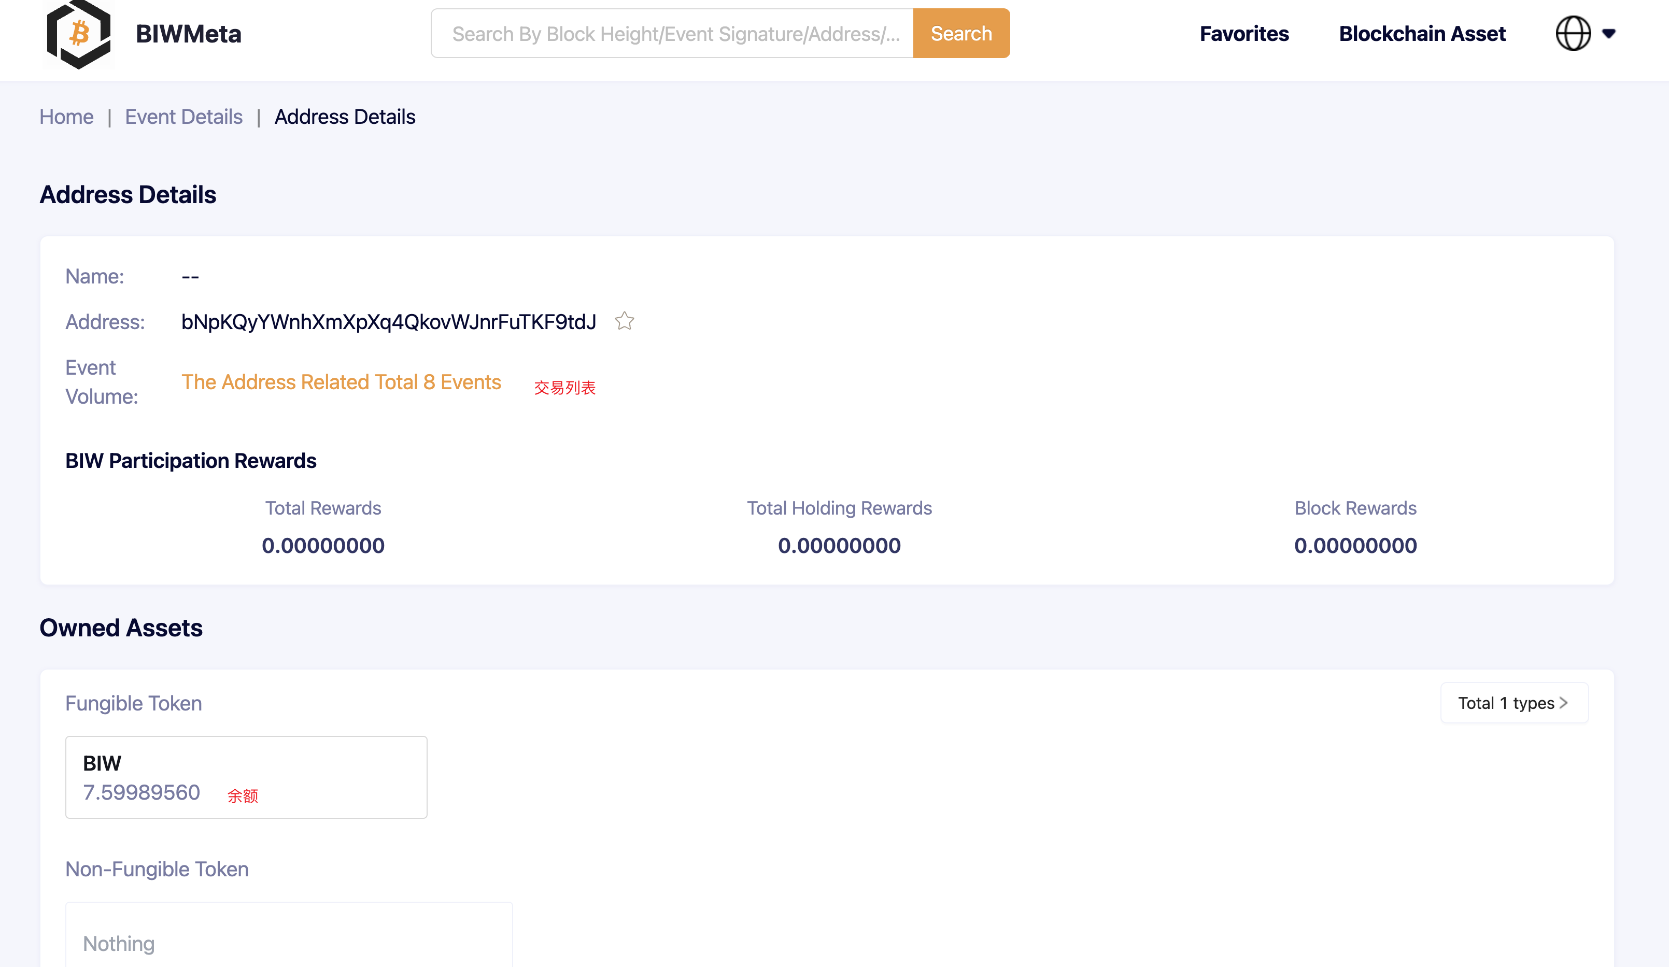The width and height of the screenshot is (1669, 967).
Task: Click the Total Rewards value
Action: 322,545
